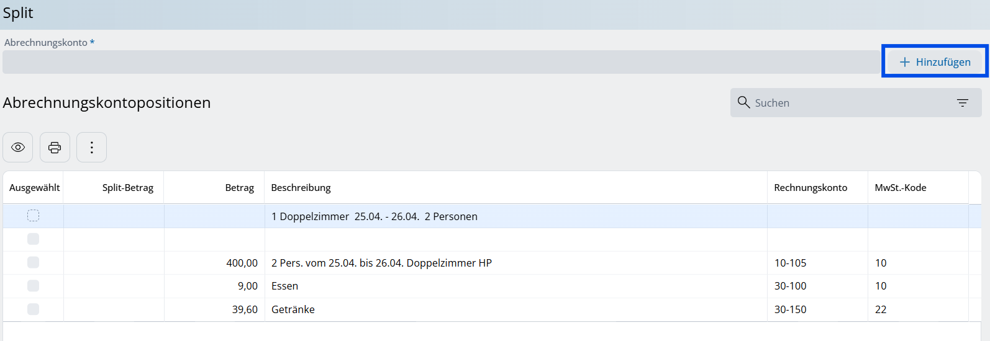Viewport: 990px width, 341px height.
Task: Click the plus icon on Hinzufügen
Action: pos(905,62)
